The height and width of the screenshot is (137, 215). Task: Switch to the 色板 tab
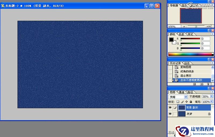181,34
